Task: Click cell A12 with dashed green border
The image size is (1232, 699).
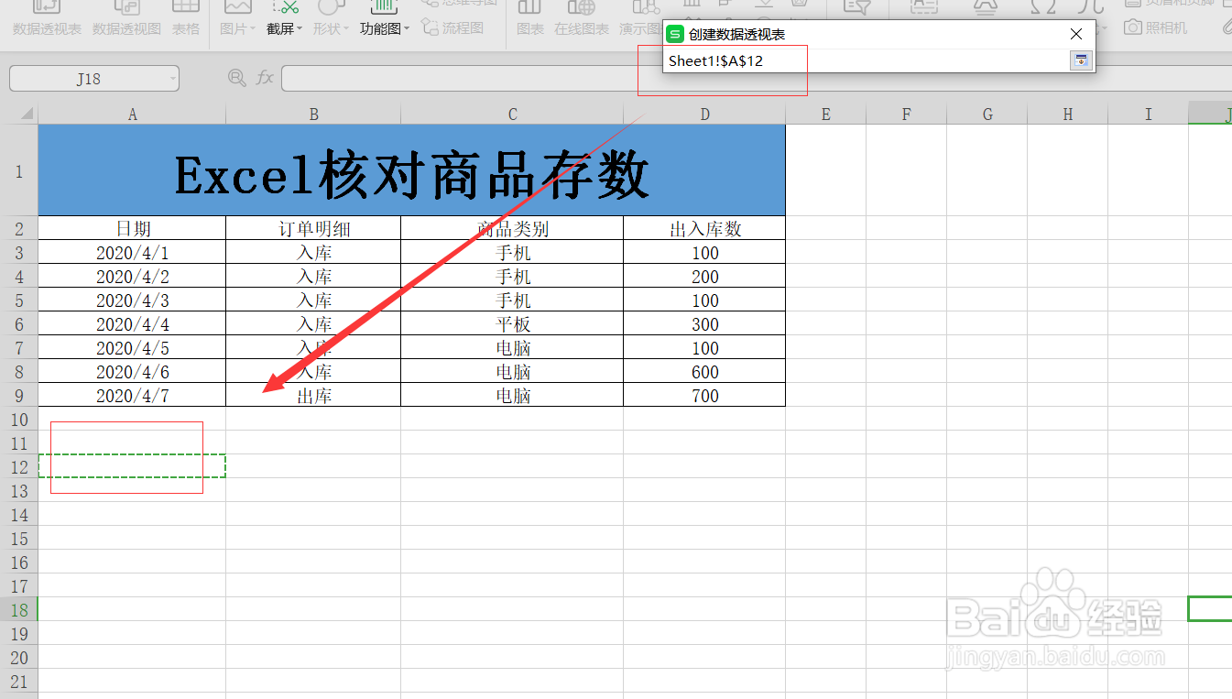Action: pyautogui.click(x=132, y=466)
